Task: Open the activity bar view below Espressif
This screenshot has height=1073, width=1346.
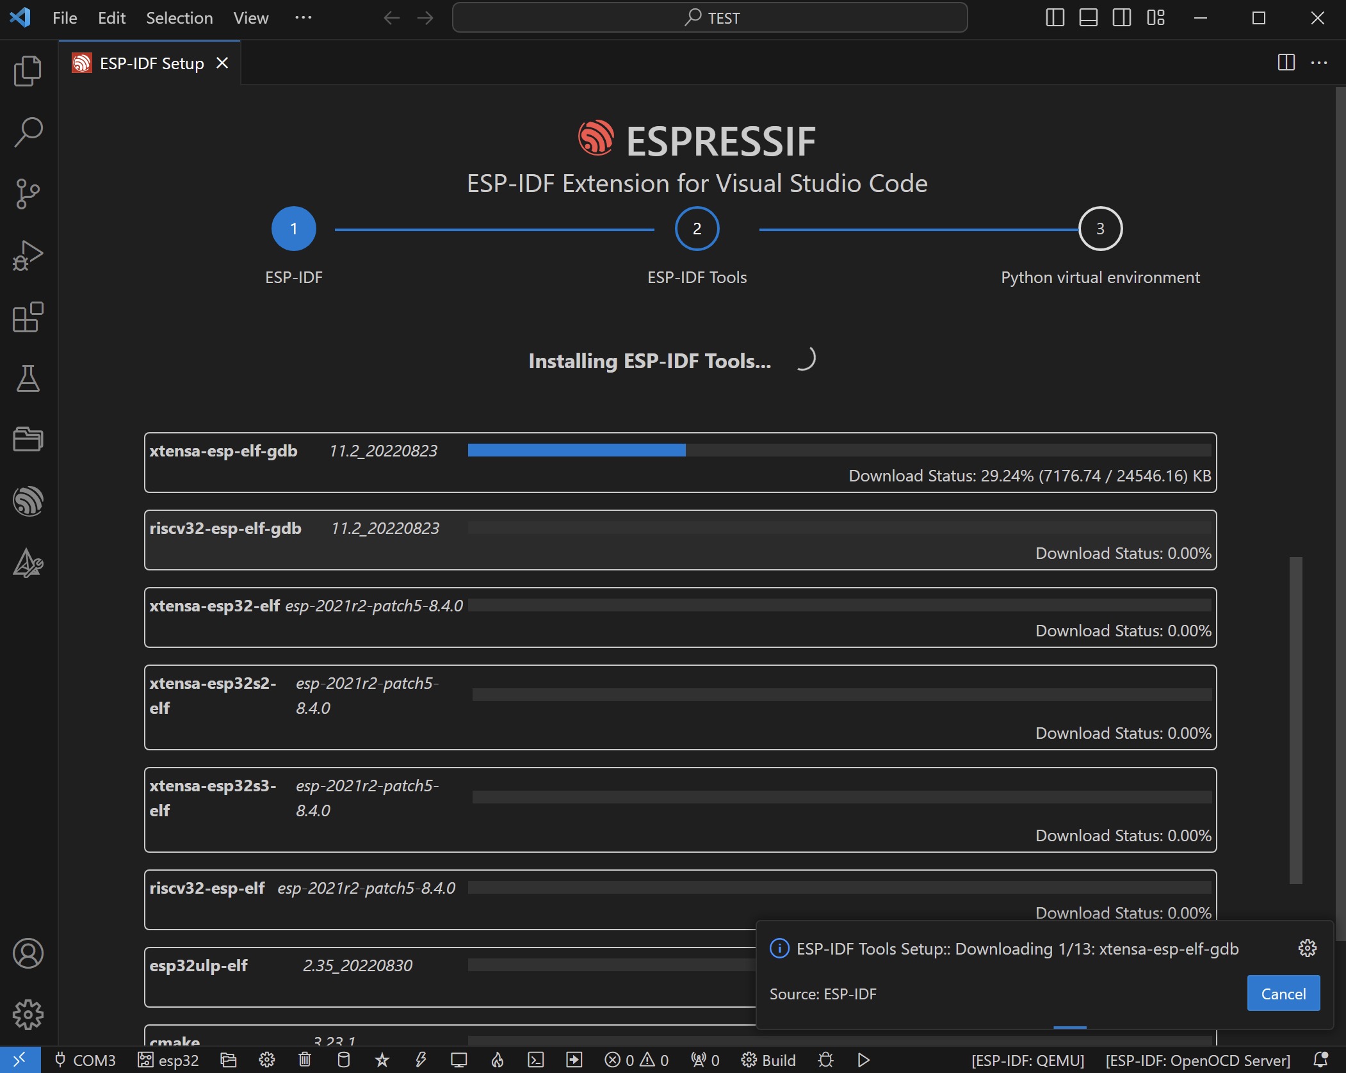Action: pyautogui.click(x=28, y=563)
